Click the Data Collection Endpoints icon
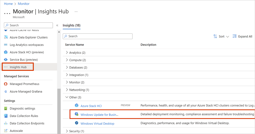Viewport: 255px width, 134px height. tap(6, 123)
